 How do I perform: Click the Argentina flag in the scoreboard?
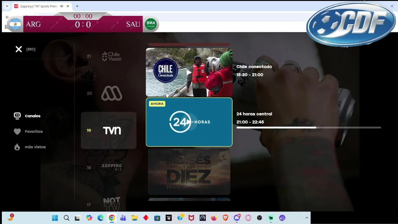tap(15, 24)
